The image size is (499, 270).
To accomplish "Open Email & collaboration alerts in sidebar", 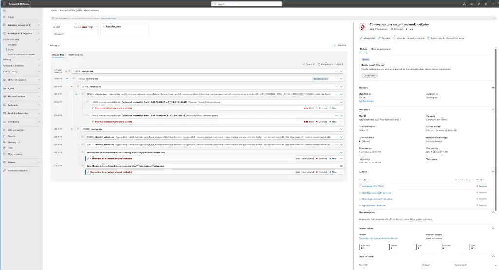I will [x=20, y=54].
